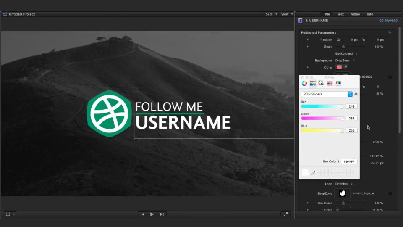Go to the next edit point

click(x=161, y=214)
